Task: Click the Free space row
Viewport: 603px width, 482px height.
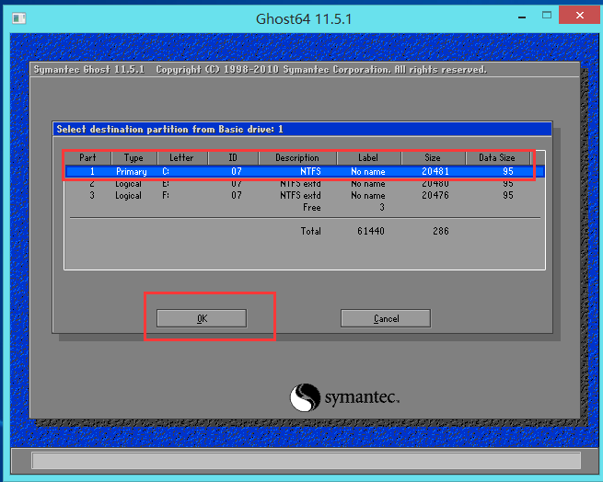Action: [305, 208]
